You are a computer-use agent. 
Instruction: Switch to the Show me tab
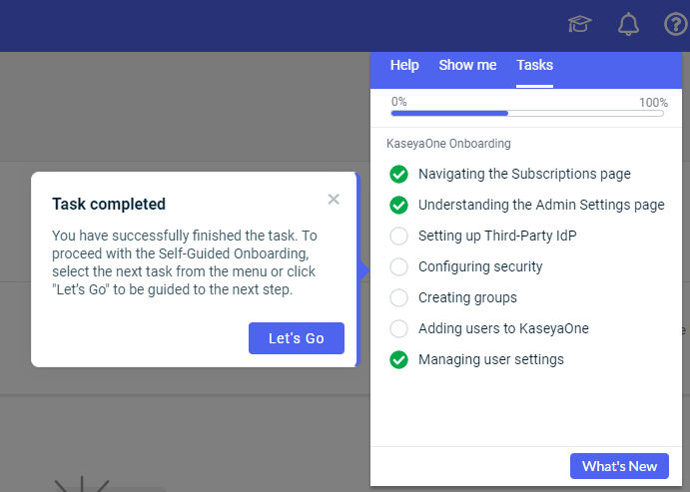click(x=467, y=65)
